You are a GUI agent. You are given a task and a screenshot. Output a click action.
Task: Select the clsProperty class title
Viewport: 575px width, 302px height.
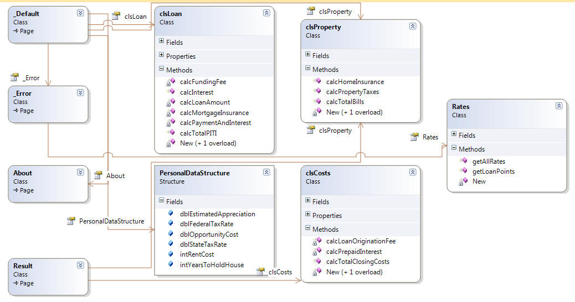(324, 27)
